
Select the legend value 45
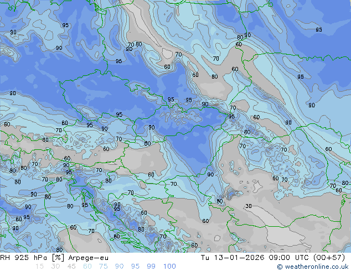(71, 267)
